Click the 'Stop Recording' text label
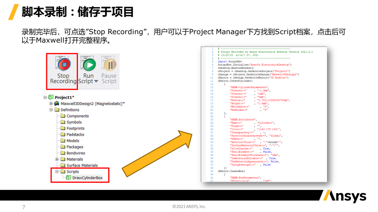The width and height of the screenshot is (378, 212). click(63, 79)
